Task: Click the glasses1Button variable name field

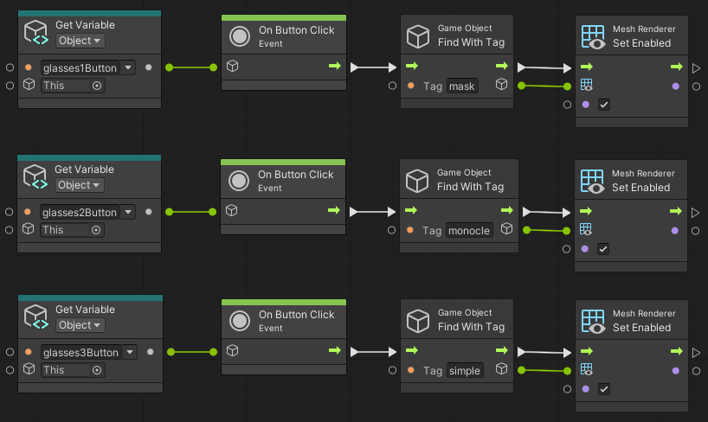Action: click(x=80, y=67)
